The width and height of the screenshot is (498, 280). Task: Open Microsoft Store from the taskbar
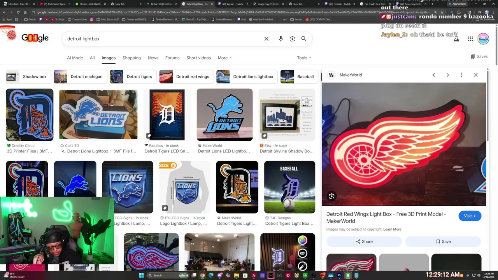click(245, 275)
